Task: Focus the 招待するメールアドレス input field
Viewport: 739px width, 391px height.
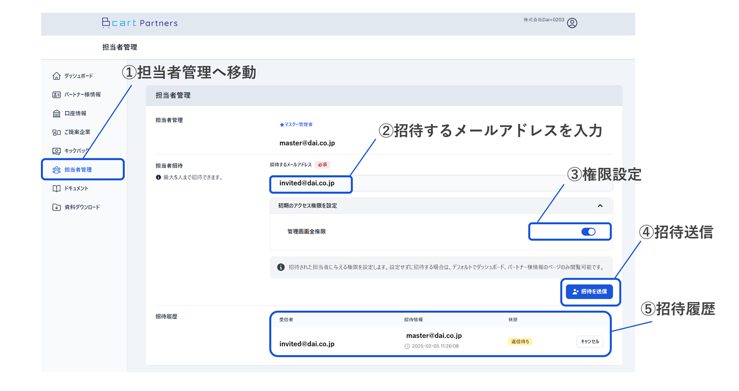Action: (x=441, y=183)
